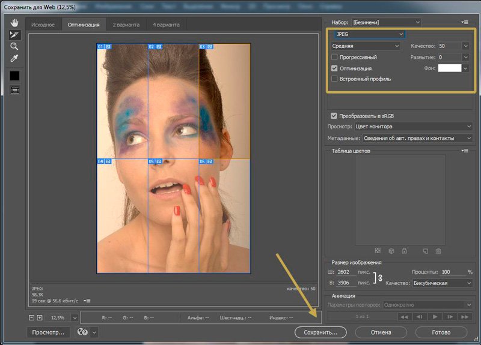This screenshot has width=481, height=345.
Task: Click the Размытие value field showing 0
Action: point(449,57)
